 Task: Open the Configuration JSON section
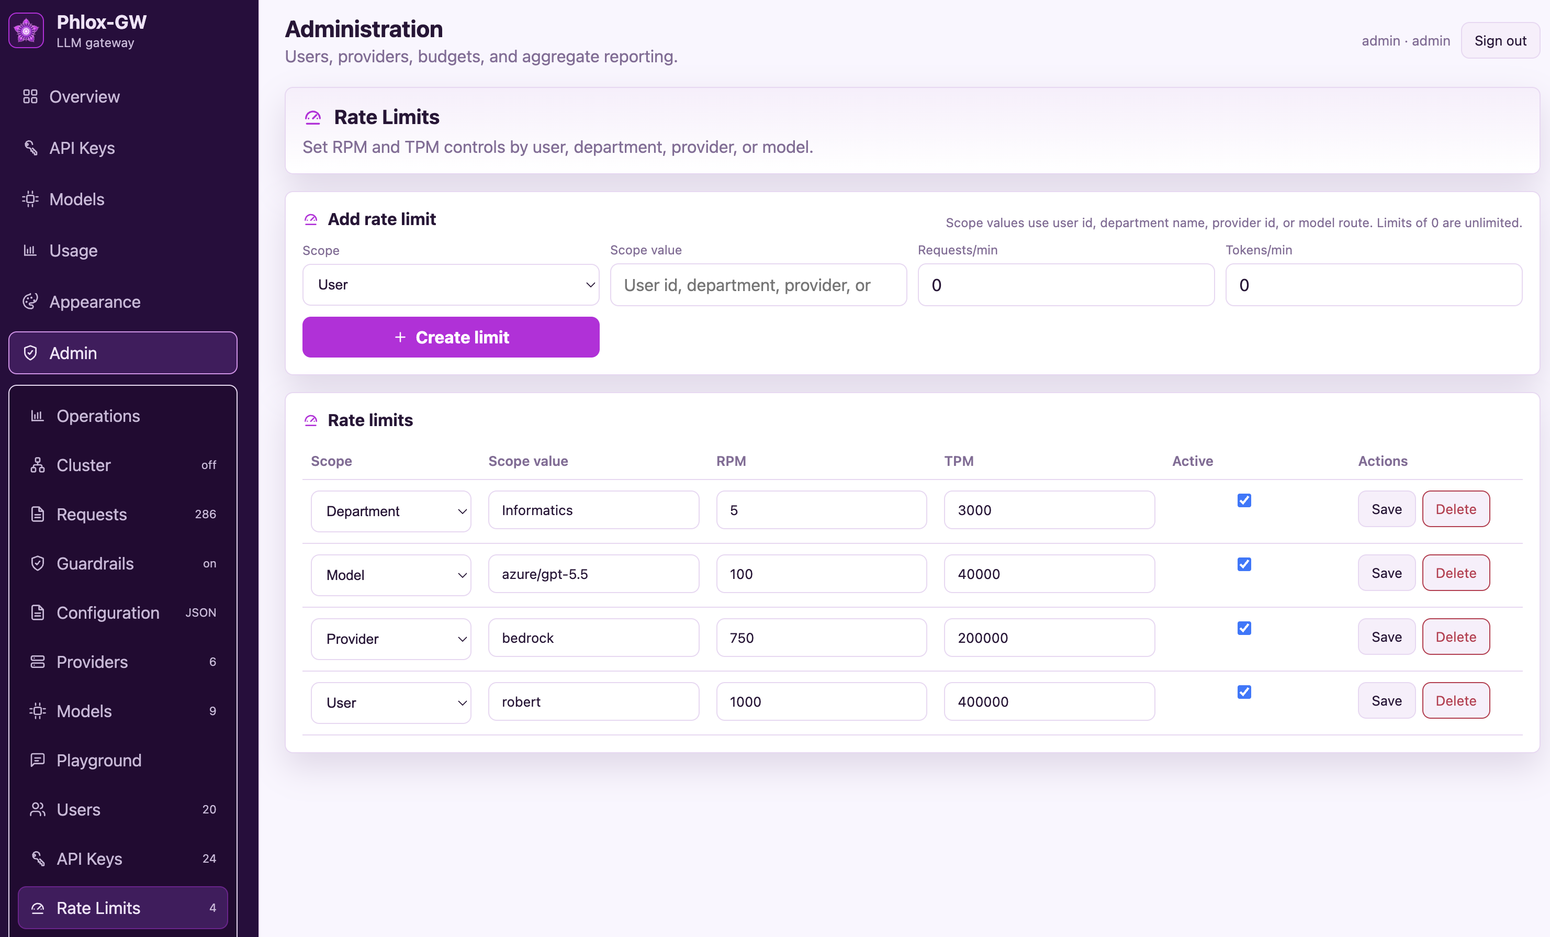(122, 612)
